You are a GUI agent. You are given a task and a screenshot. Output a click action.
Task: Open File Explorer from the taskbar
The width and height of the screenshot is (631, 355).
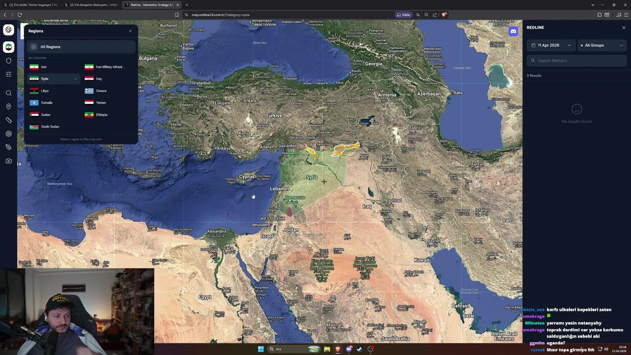(x=327, y=349)
